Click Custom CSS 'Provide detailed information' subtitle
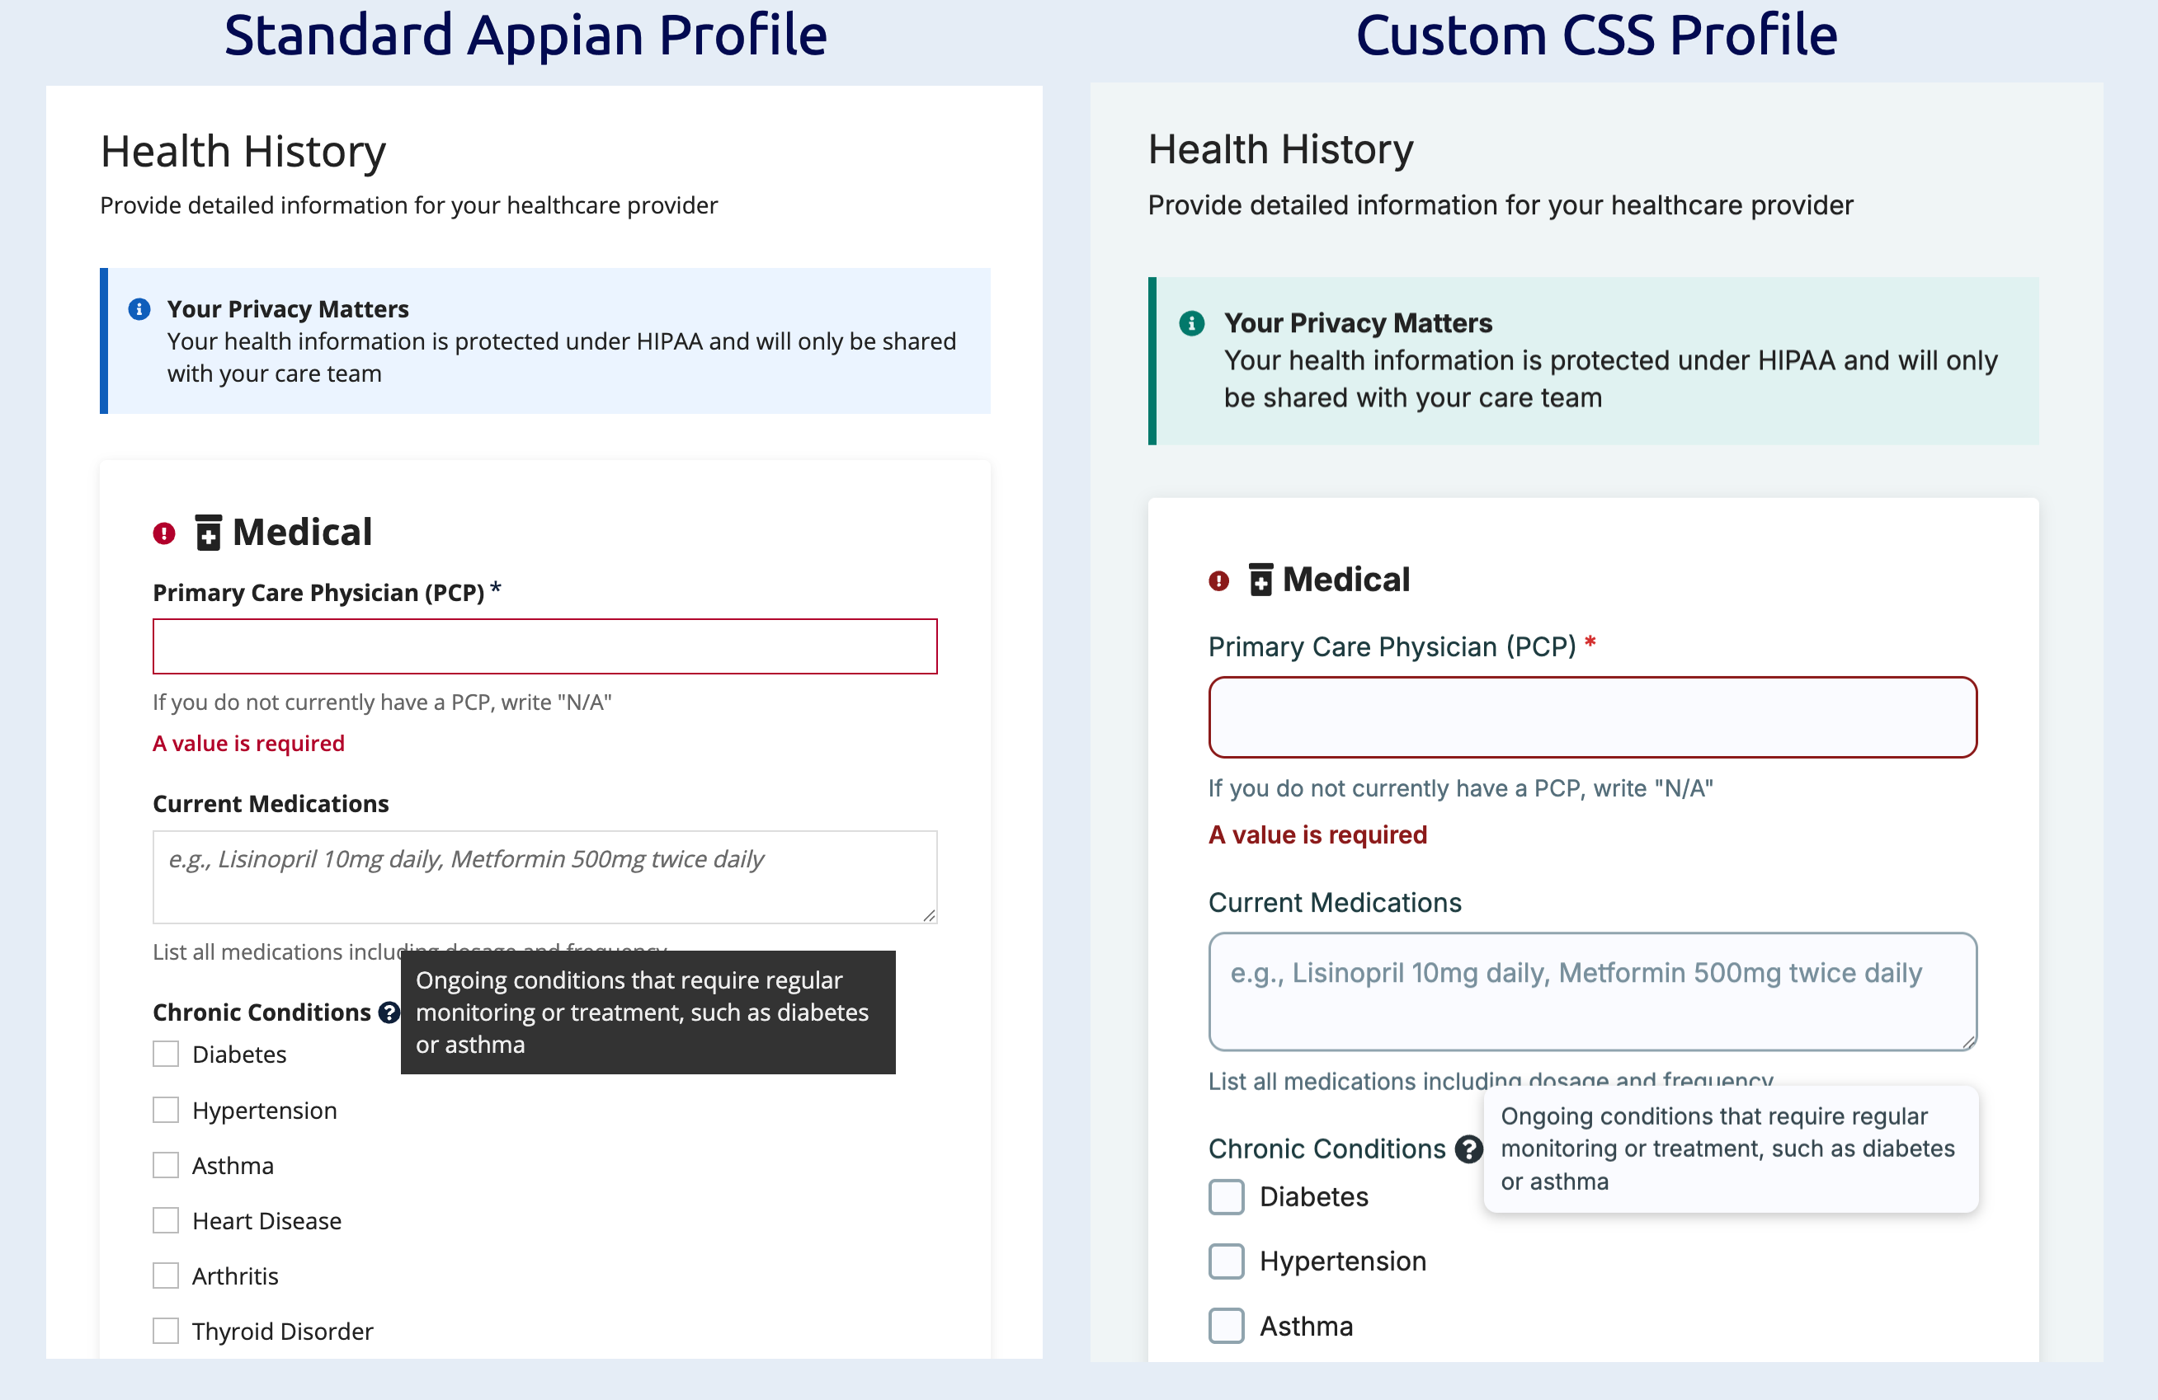This screenshot has height=1400, width=2158. tap(1501, 205)
